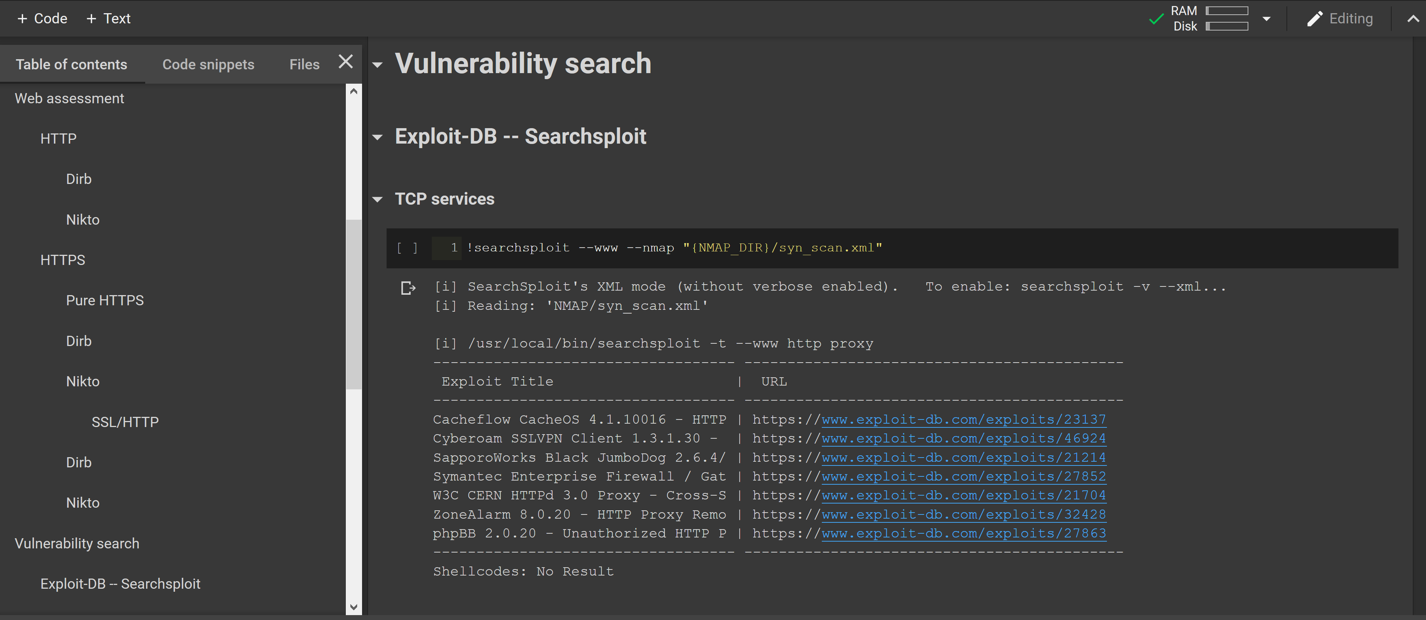Click the TCP services heading text
This screenshot has height=620, width=1426.
445,199
